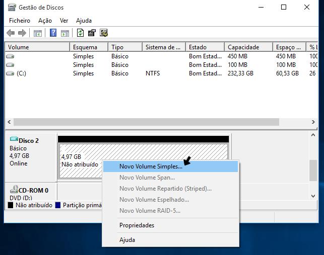Viewport: 324px width, 255px height.
Task: Click the disk pane vertical scrollbar thumb
Action: pyautogui.click(x=313, y=171)
